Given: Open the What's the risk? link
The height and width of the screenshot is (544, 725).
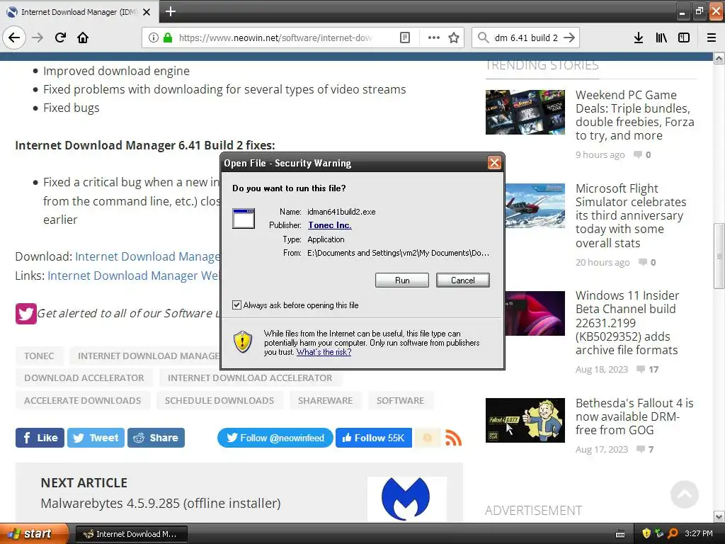Looking at the screenshot, I should pyautogui.click(x=324, y=352).
